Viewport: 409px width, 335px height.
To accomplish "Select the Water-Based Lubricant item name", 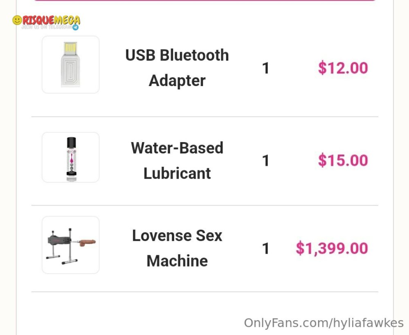I will pyautogui.click(x=177, y=160).
